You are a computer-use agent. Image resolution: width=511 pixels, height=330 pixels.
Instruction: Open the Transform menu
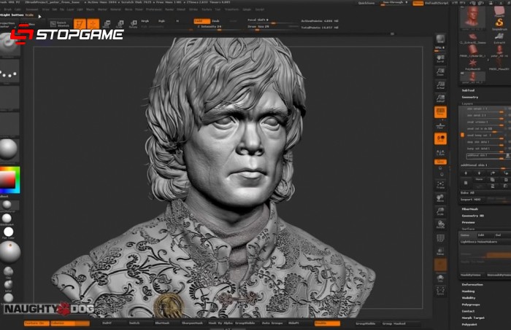232,9
